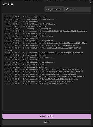
Task: Select the WatchLog.md merging conflicted file path
Action: (29, 57)
